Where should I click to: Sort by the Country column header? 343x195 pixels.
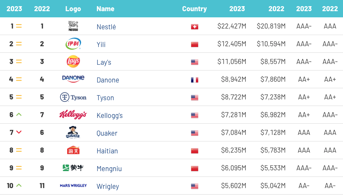point(194,9)
